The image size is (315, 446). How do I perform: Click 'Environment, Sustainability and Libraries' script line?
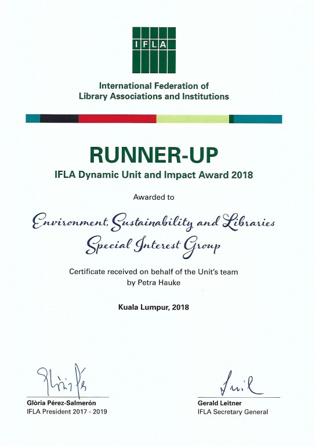click(153, 222)
